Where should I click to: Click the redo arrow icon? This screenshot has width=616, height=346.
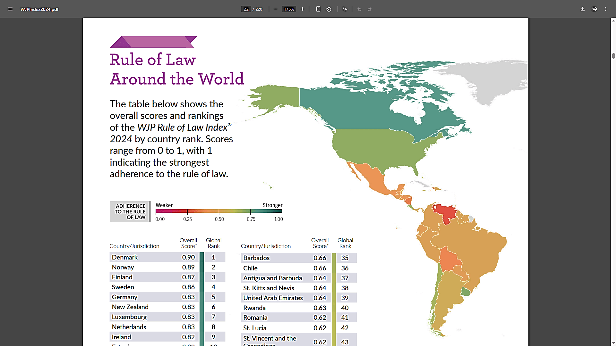370,9
